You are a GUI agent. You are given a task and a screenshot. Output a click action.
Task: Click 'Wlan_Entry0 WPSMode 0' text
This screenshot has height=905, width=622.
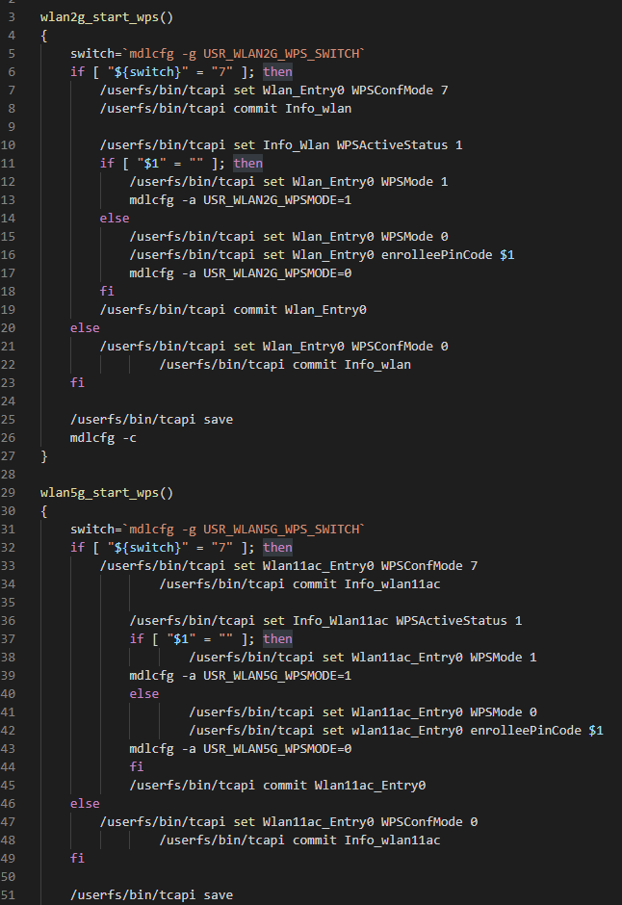click(x=370, y=237)
